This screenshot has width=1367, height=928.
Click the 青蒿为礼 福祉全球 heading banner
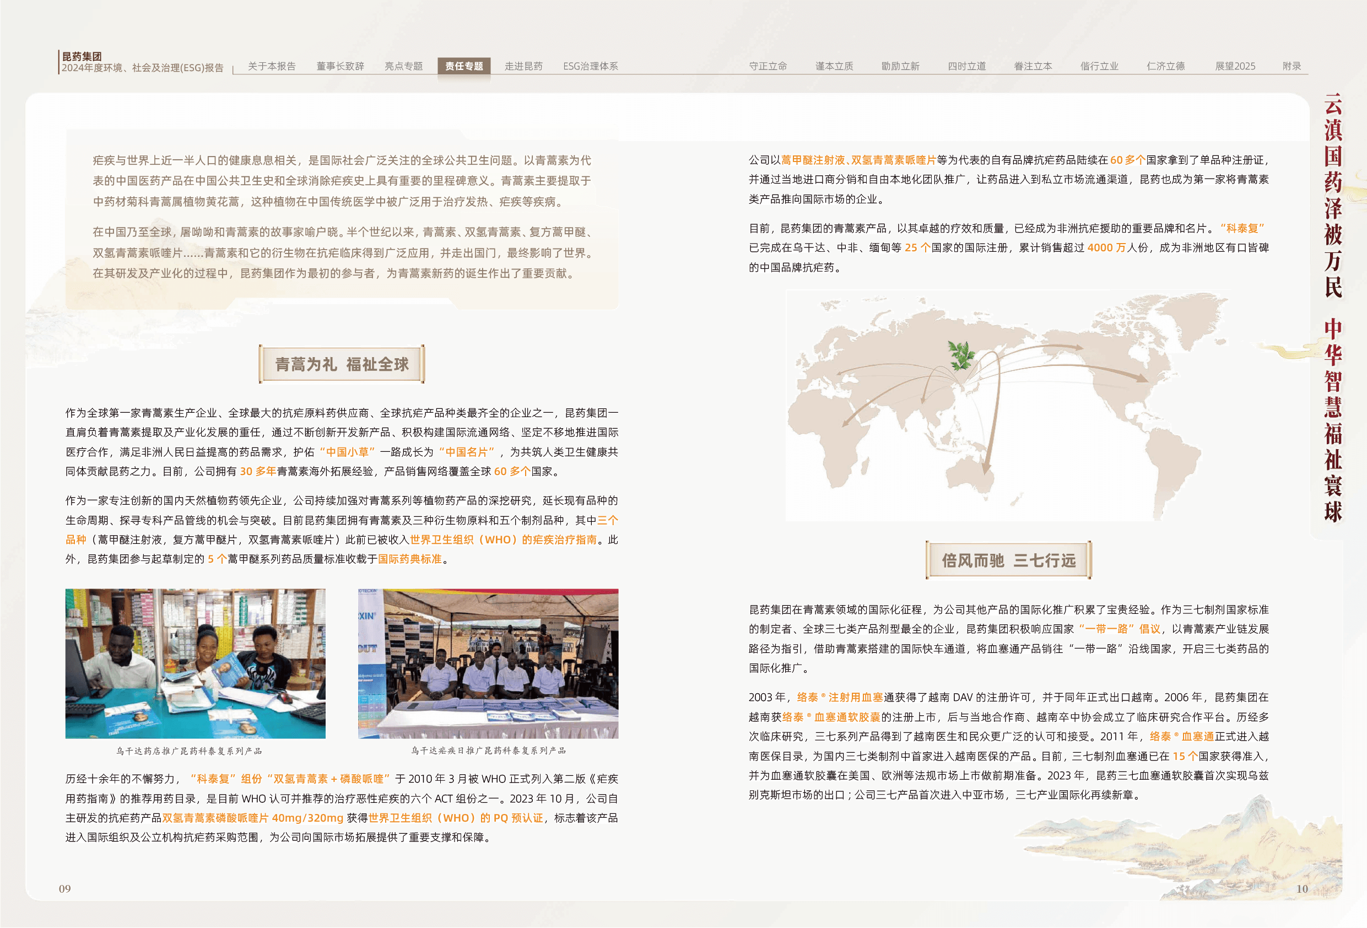(341, 364)
